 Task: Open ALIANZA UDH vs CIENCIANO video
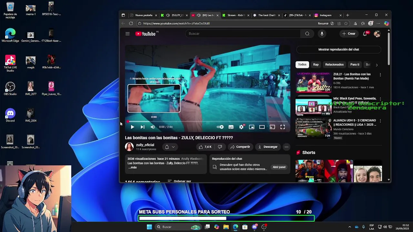tap(313, 128)
